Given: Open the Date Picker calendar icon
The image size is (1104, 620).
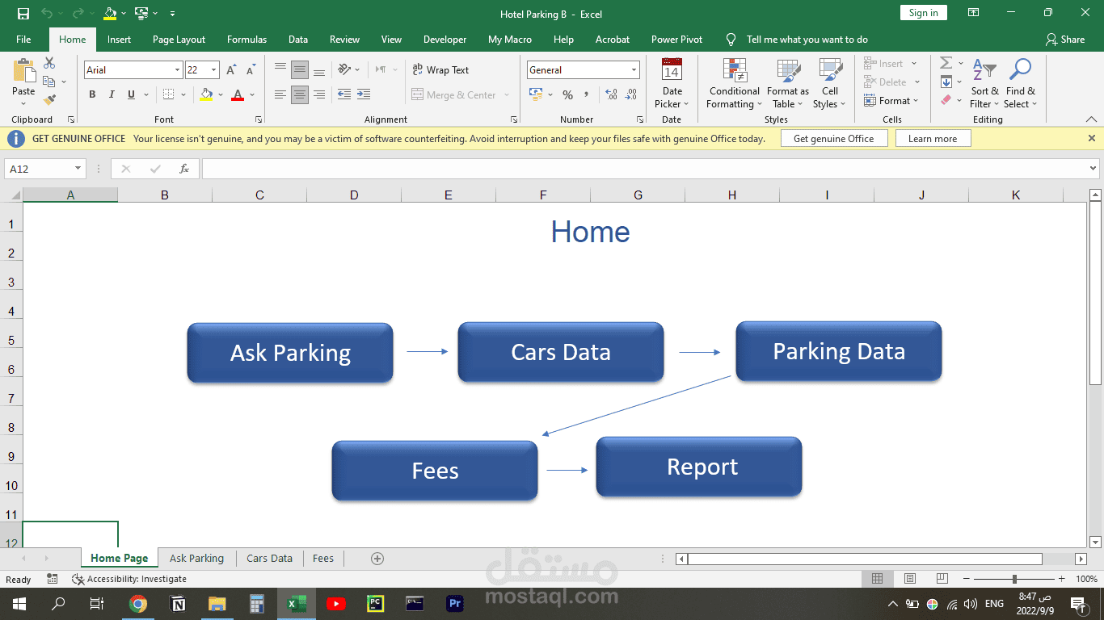Looking at the screenshot, I should 672,69.
